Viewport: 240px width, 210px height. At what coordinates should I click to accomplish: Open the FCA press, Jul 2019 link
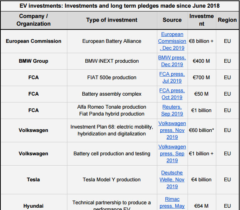[172, 77]
